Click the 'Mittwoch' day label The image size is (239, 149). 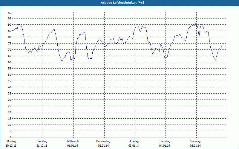(73, 141)
